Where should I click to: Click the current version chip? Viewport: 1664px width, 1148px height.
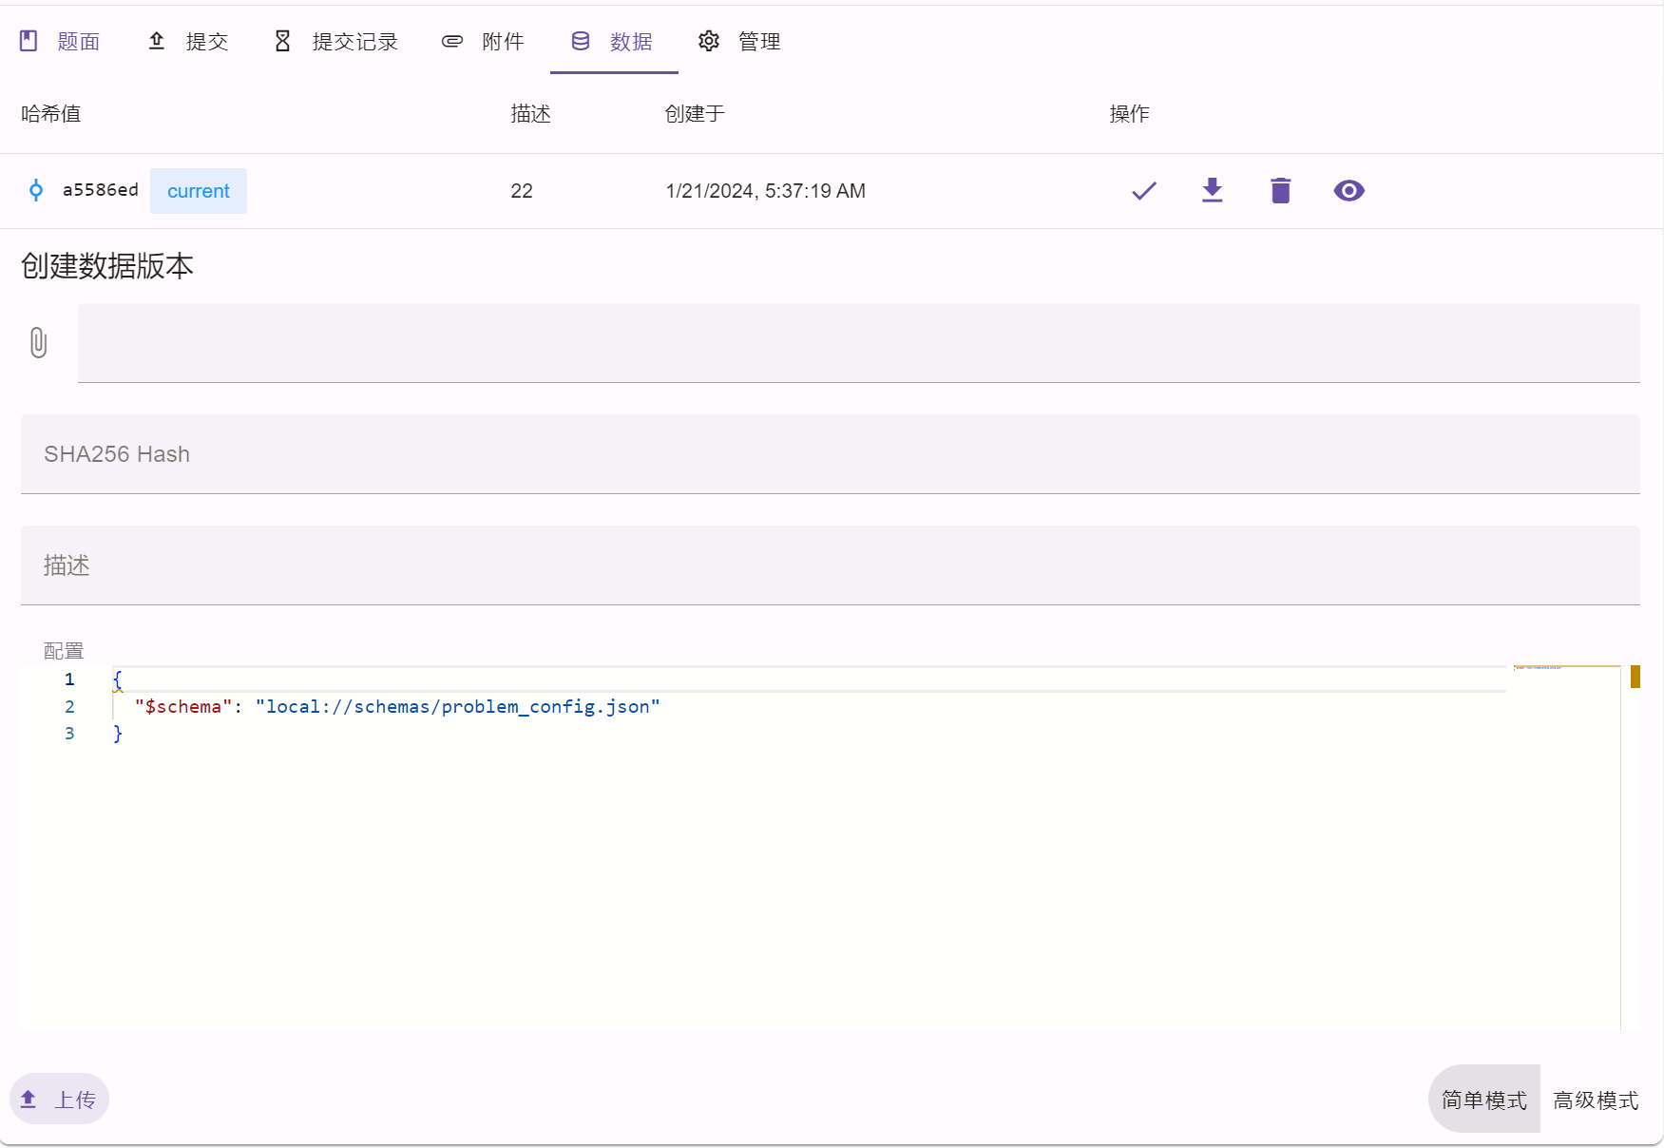[x=199, y=191]
